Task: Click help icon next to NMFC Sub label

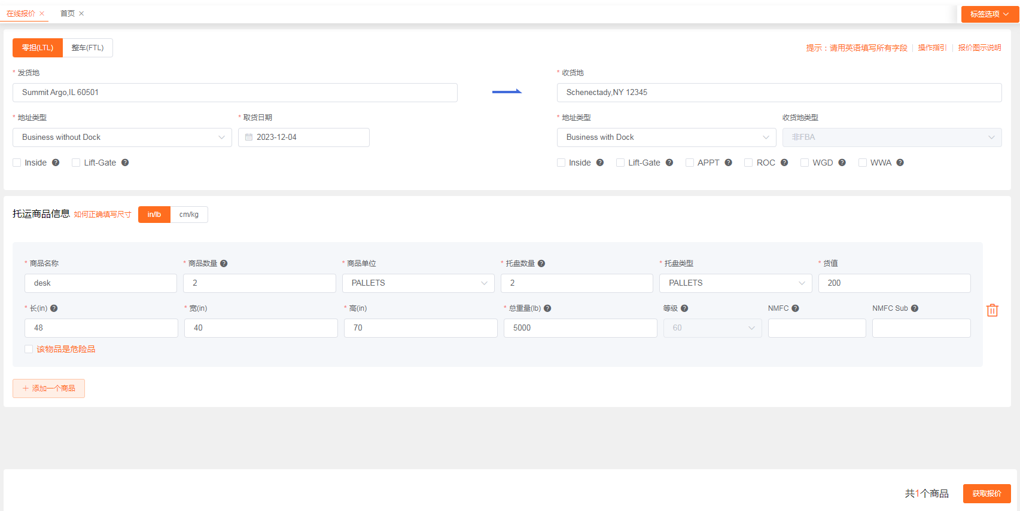Action: [x=914, y=308]
